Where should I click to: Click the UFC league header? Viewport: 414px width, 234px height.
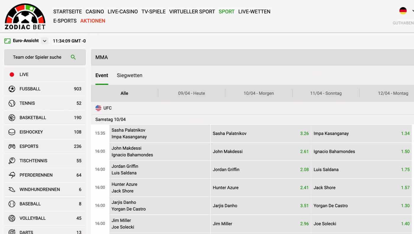pyautogui.click(x=253, y=108)
